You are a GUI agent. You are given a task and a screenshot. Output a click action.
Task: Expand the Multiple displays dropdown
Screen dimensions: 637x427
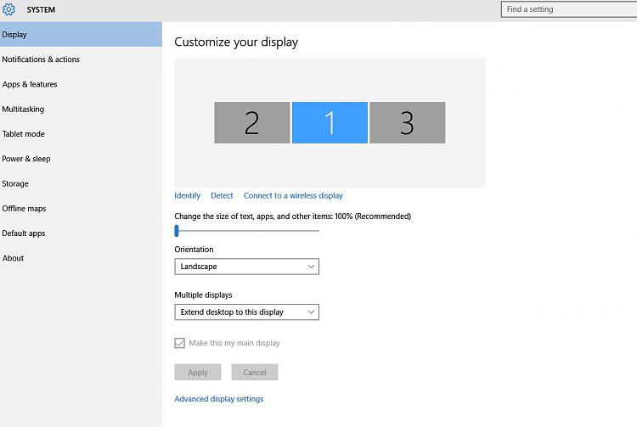246,312
